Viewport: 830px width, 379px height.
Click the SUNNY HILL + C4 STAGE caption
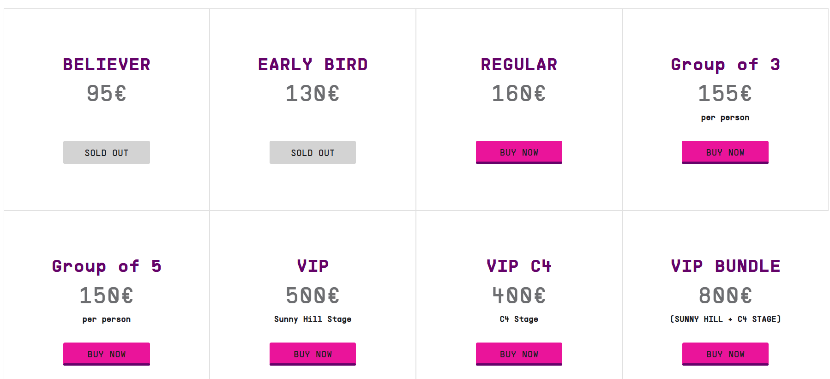point(725,319)
